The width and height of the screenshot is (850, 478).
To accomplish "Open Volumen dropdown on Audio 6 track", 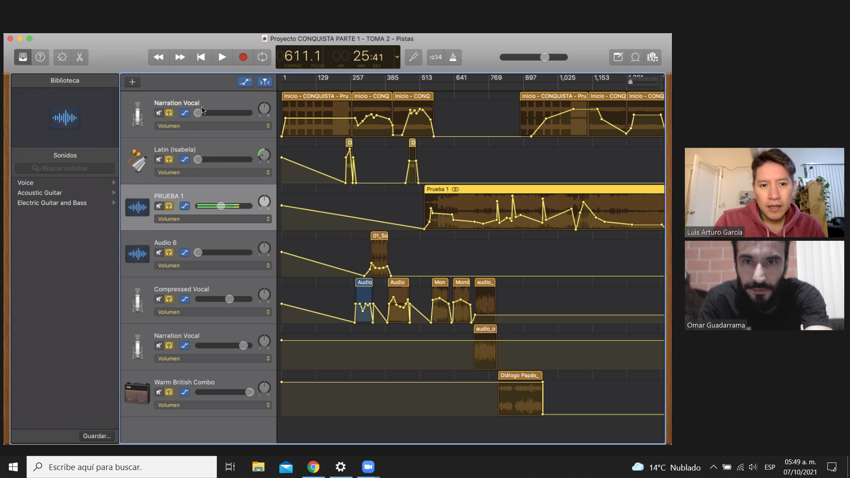I will (x=213, y=266).
